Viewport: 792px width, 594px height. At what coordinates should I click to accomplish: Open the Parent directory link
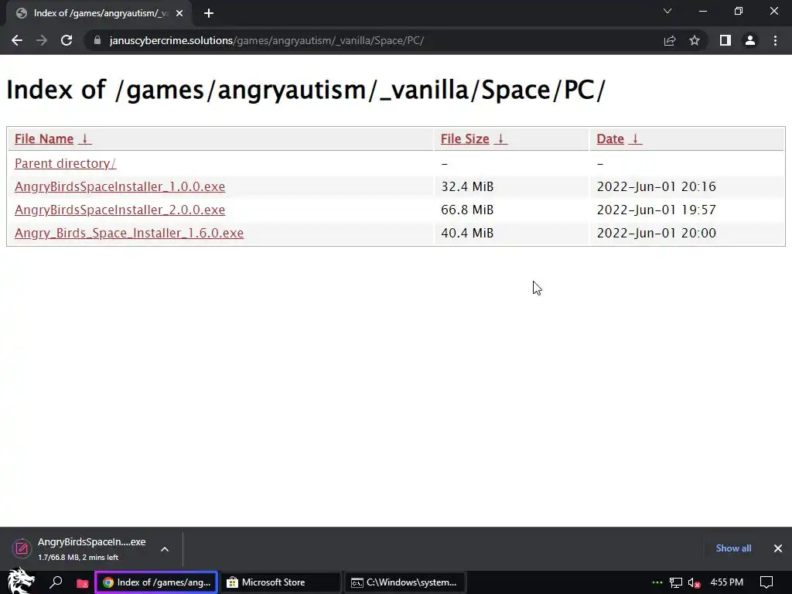click(x=65, y=164)
